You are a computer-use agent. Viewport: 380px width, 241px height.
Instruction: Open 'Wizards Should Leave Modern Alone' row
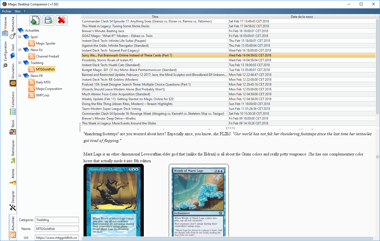coord(228,89)
